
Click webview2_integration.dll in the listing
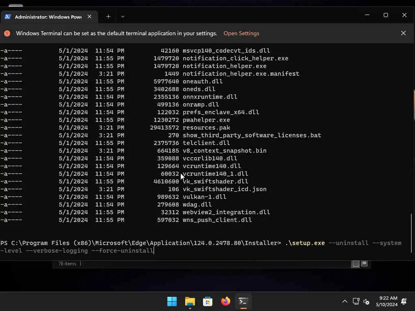click(x=226, y=212)
